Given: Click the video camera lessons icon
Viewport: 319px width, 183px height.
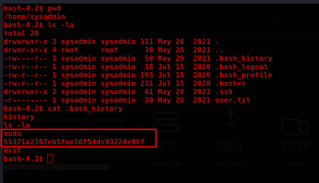Looking at the screenshot, I should [x=295, y=124].
